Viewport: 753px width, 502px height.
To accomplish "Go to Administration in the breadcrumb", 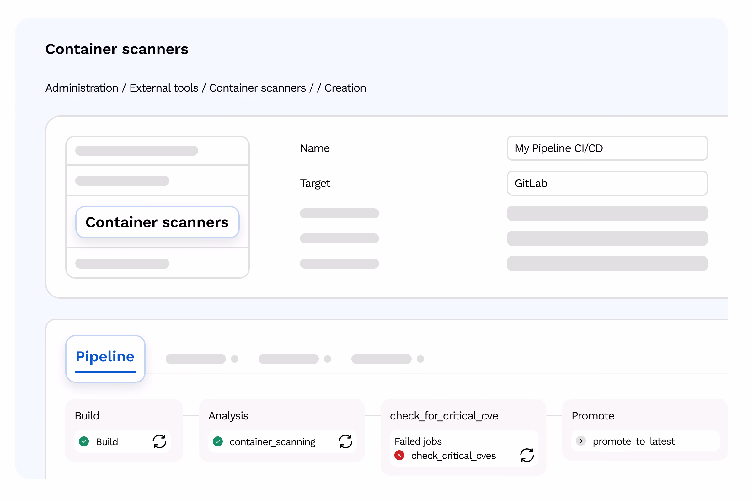I will coord(82,88).
